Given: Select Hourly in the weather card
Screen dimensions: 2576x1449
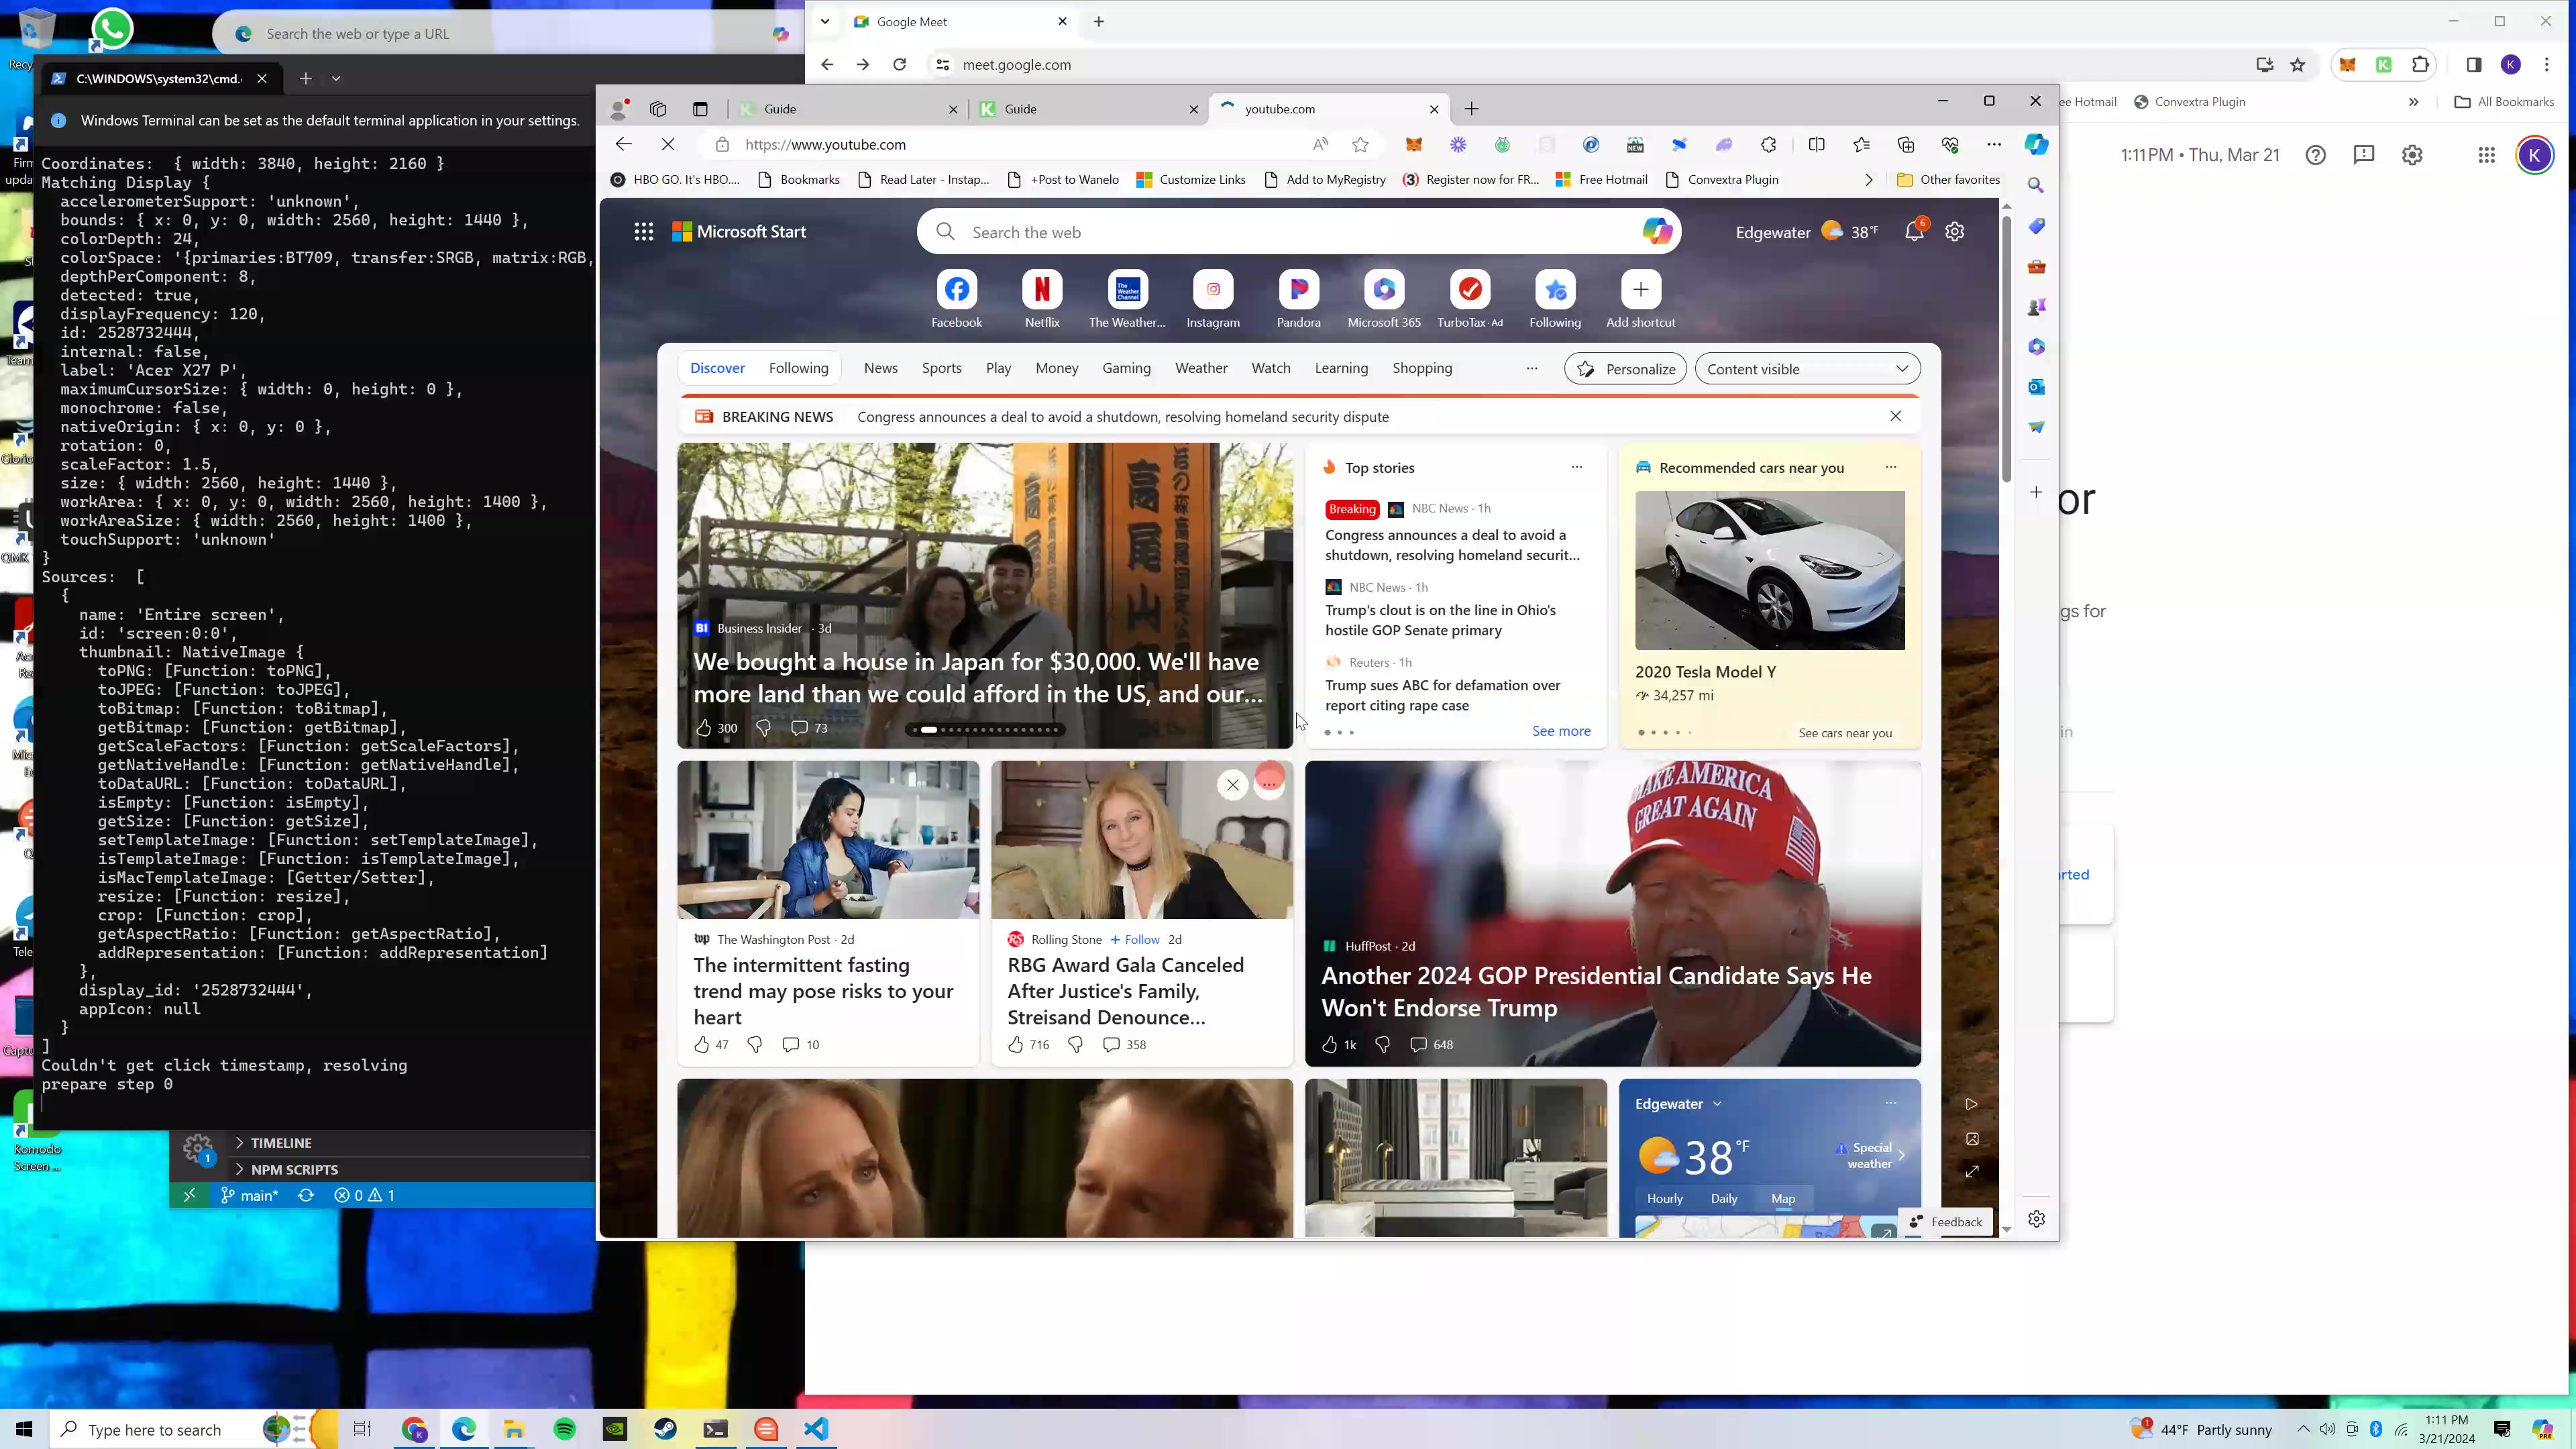Looking at the screenshot, I should [1664, 1199].
